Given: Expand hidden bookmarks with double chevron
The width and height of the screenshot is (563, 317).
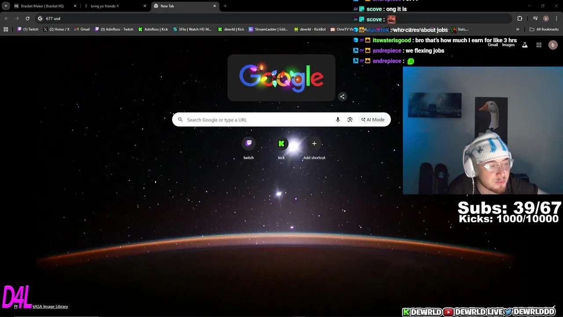Looking at the screenshot, I should (x=518, y=29).
